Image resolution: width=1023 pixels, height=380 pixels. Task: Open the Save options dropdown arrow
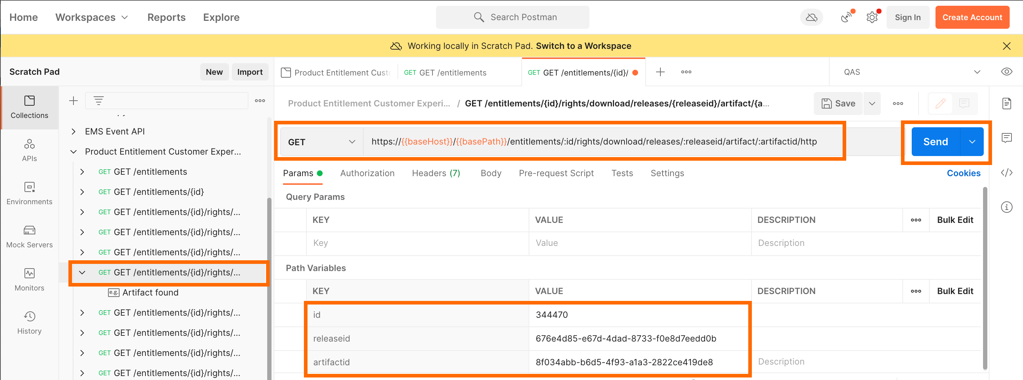tap(872, 104)
